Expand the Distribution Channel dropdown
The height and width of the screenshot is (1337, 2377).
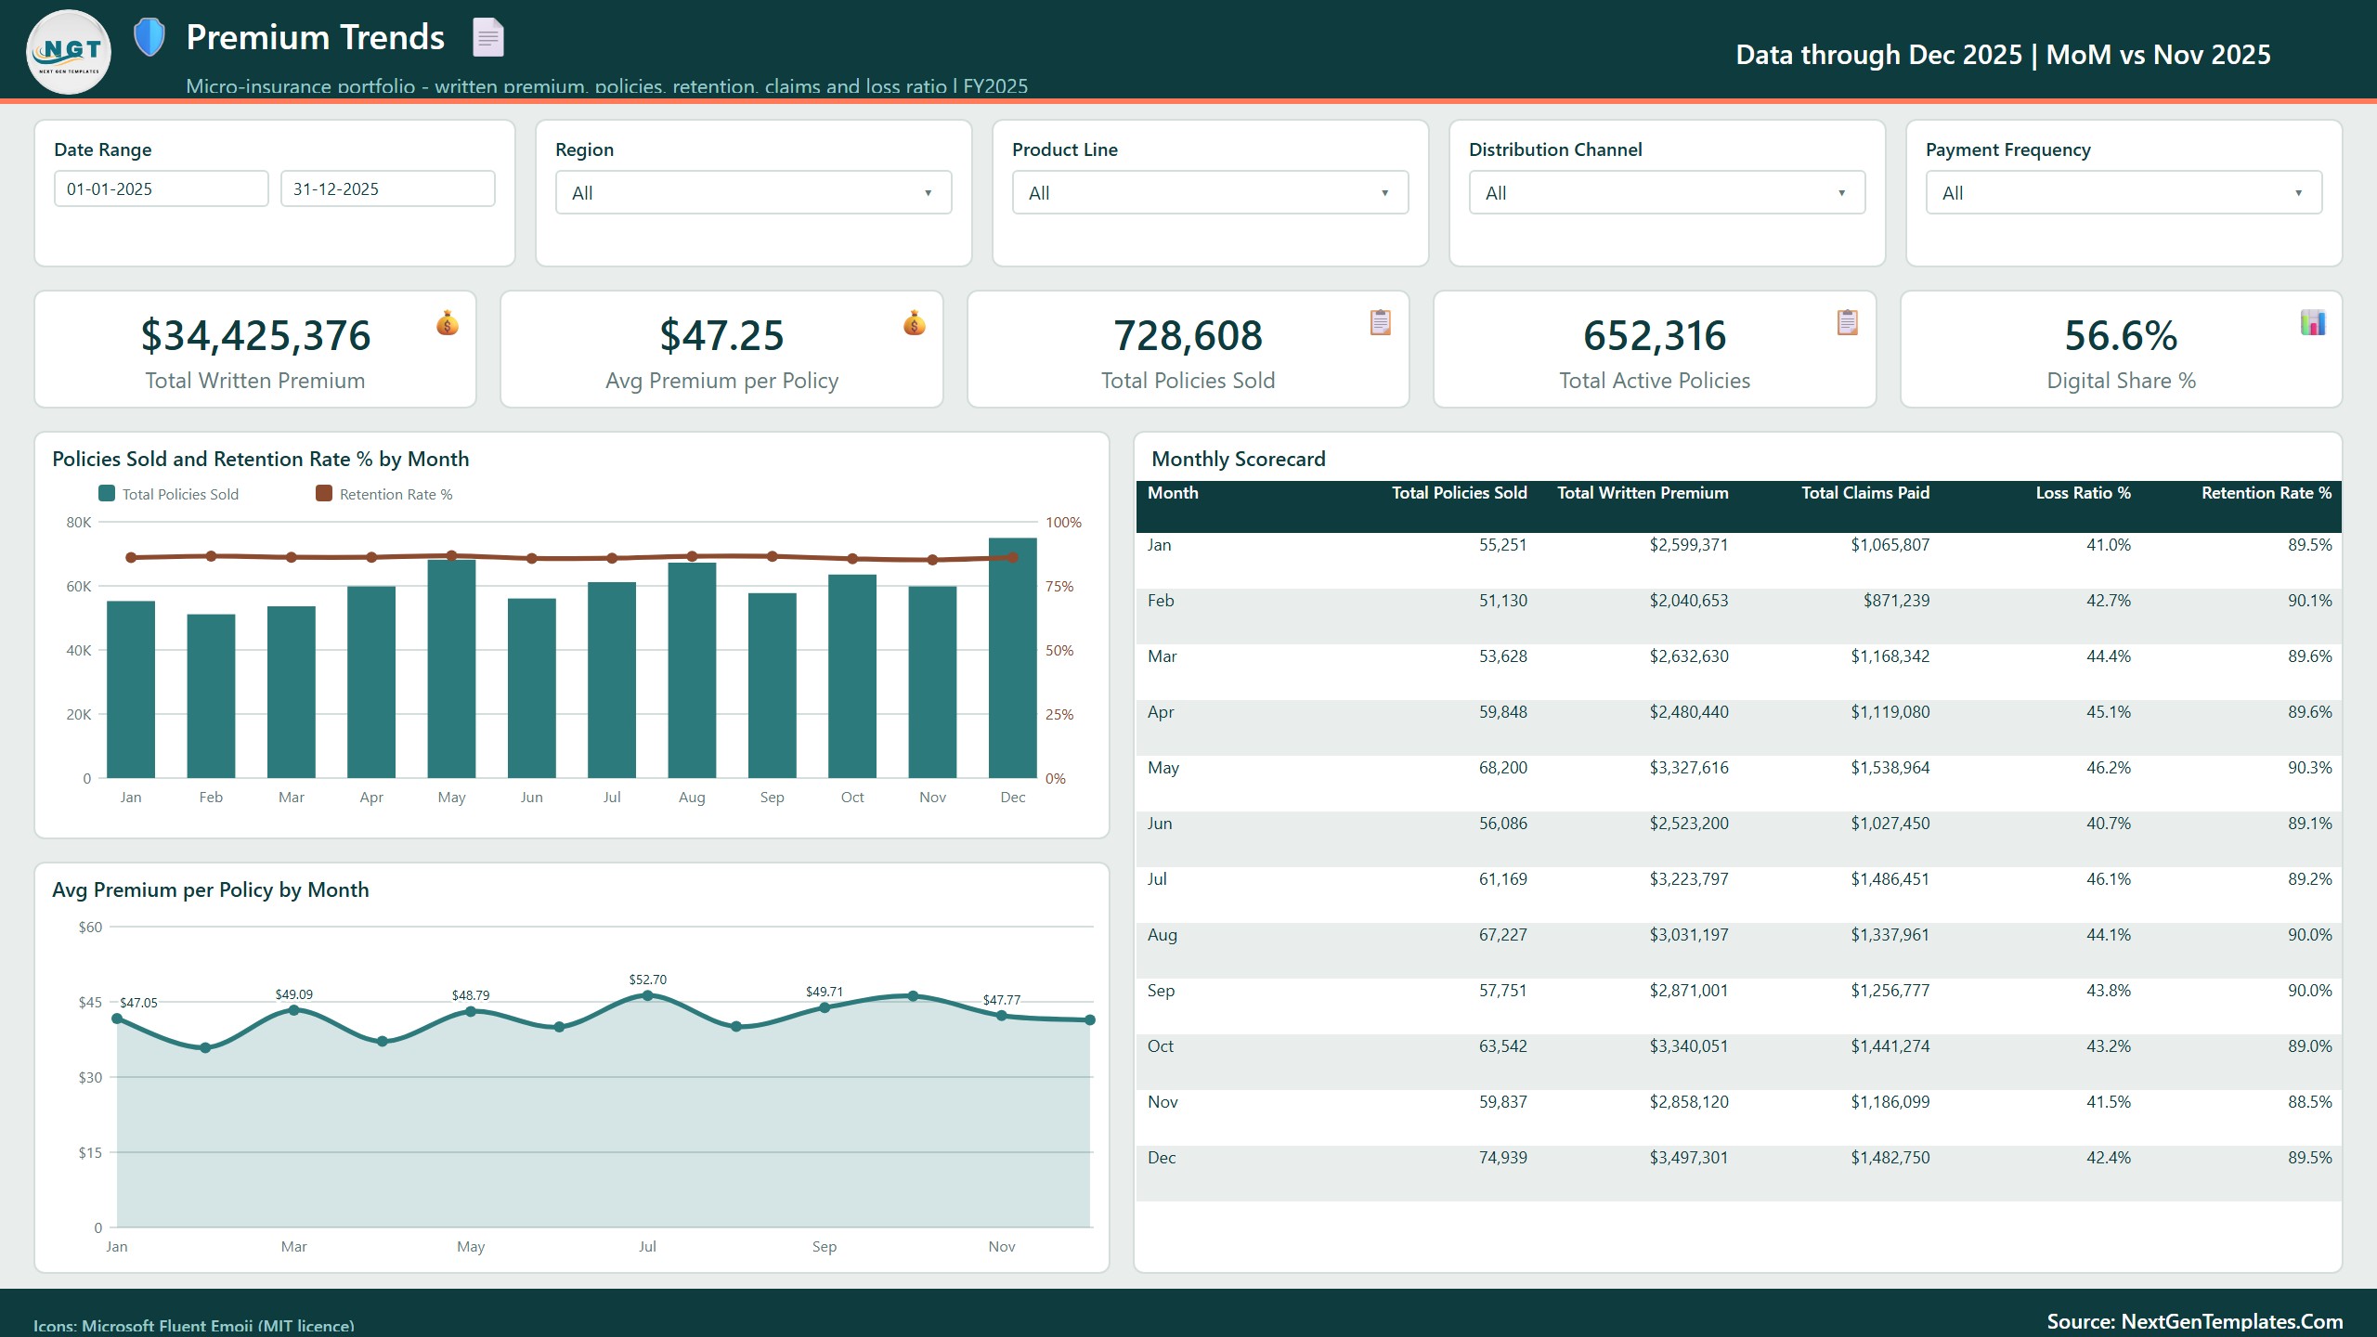click(1668, 192)
